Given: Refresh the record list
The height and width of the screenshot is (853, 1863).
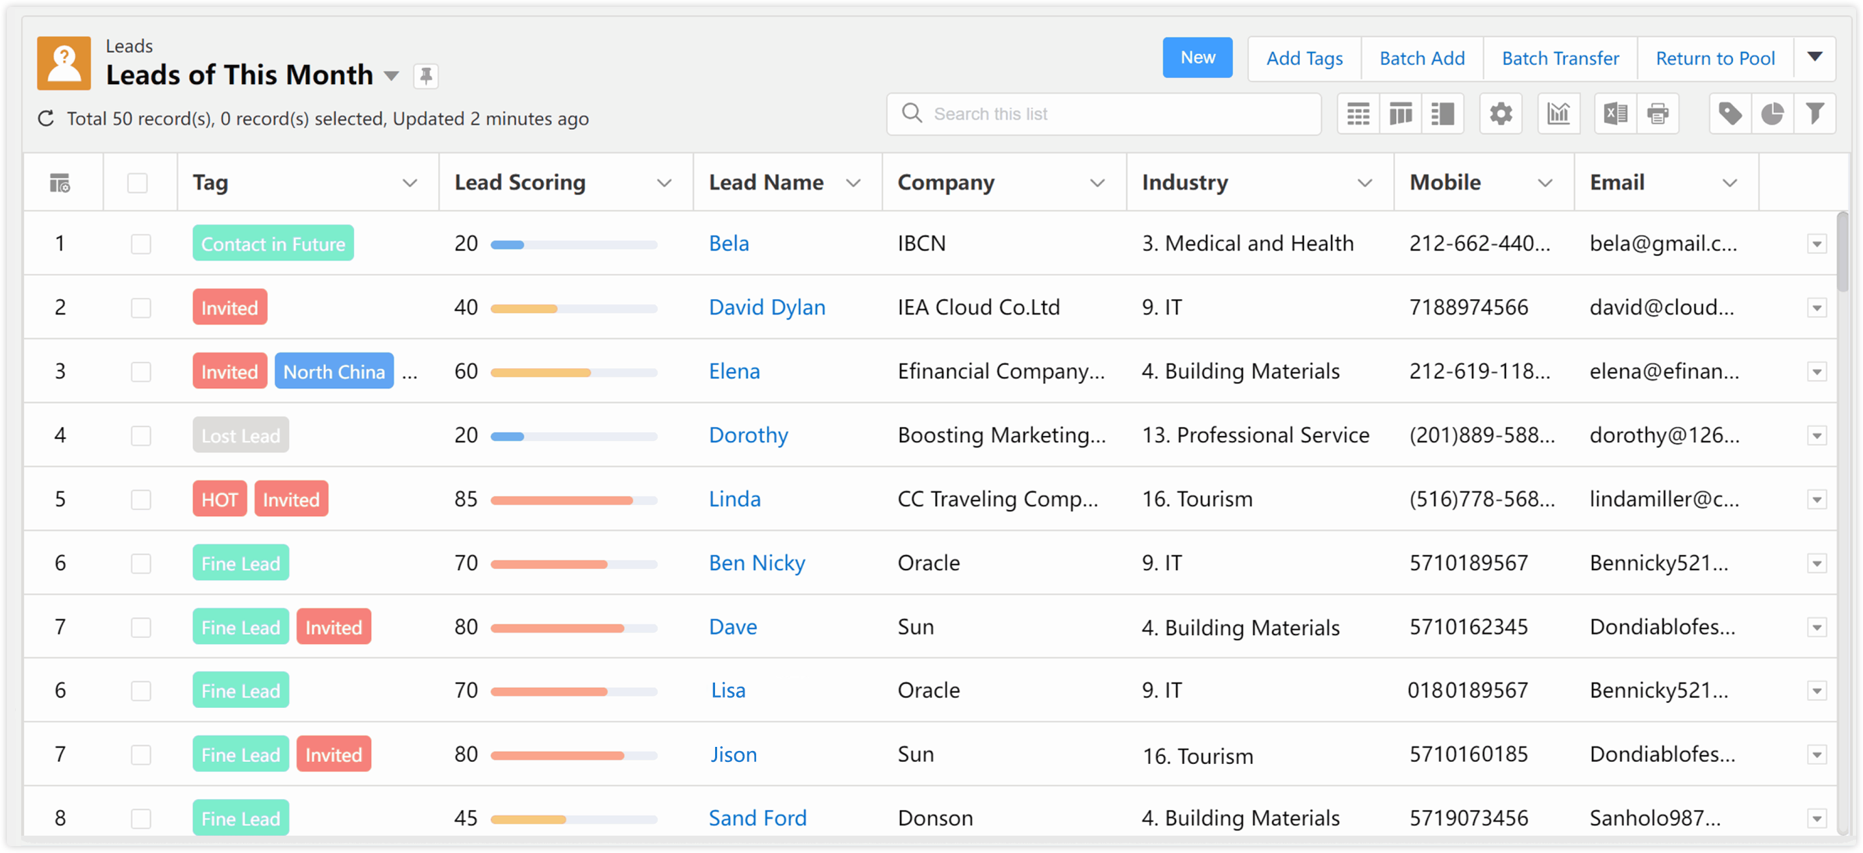Looking at the screenshot, I should click(x=47, y=118).
